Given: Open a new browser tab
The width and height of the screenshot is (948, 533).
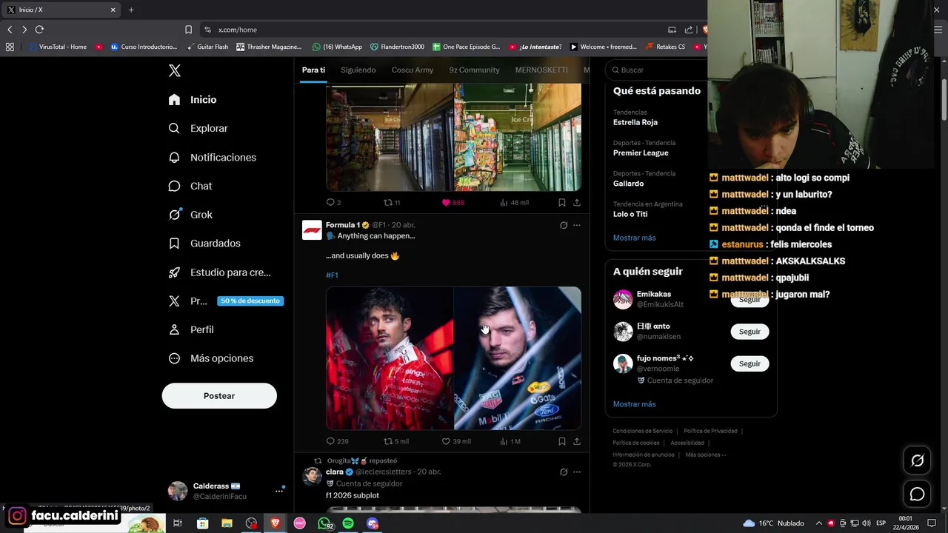Looking at the screenshot, I should pos(131,10).
